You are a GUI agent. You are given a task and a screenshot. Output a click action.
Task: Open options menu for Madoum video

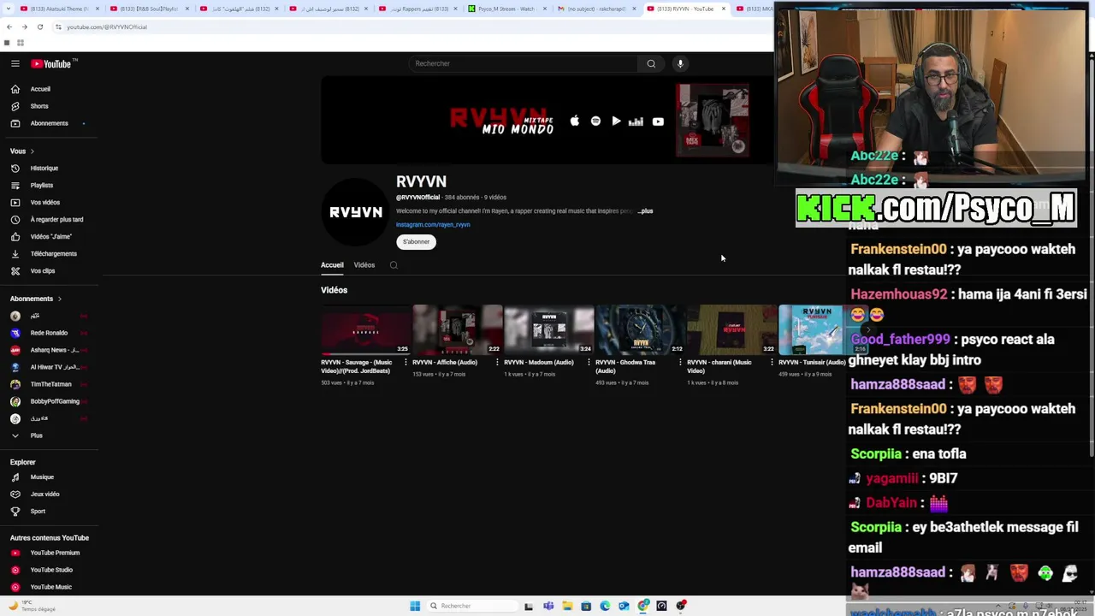(x=589, y=363)
